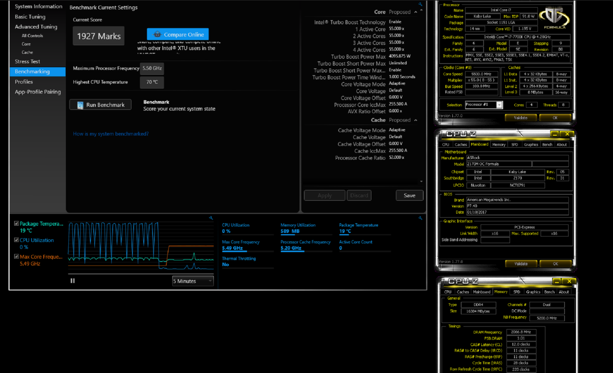The width and height of the screenshot is (613, 373).
Task: Click OK in Mainboard CPU-Z window
Action: [555, 264]
